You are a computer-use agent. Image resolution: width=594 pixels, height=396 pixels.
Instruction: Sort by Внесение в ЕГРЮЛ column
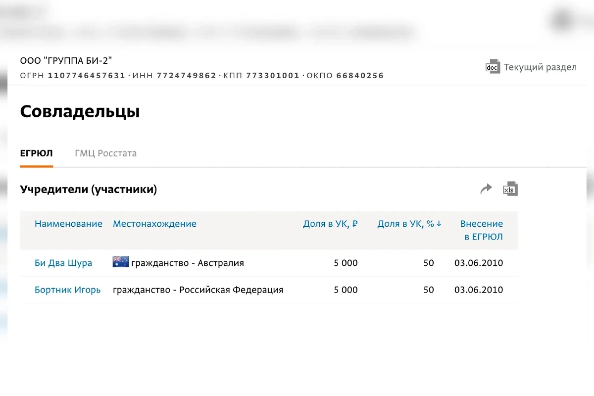[x=481, y=230]
